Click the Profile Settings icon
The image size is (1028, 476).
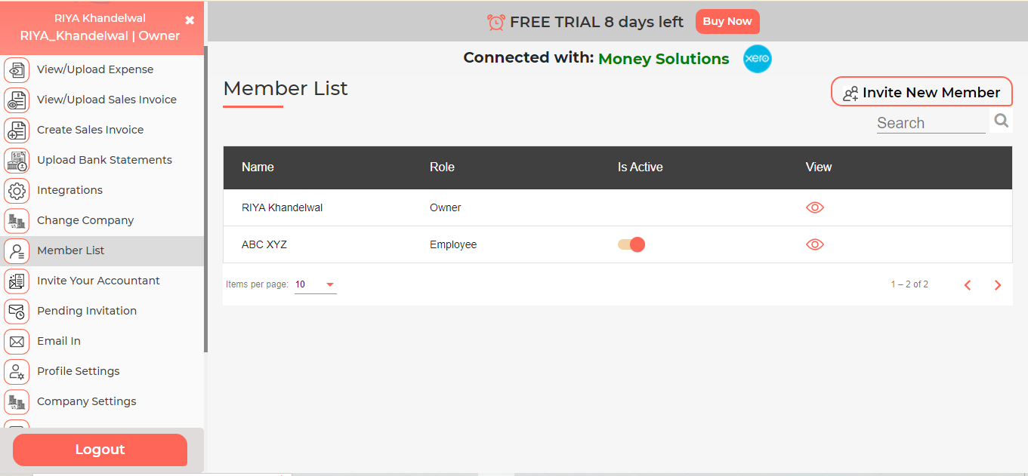click(17, 371)
